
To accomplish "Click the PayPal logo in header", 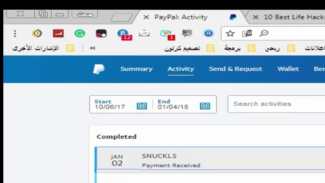I will (x=99, y=69).
